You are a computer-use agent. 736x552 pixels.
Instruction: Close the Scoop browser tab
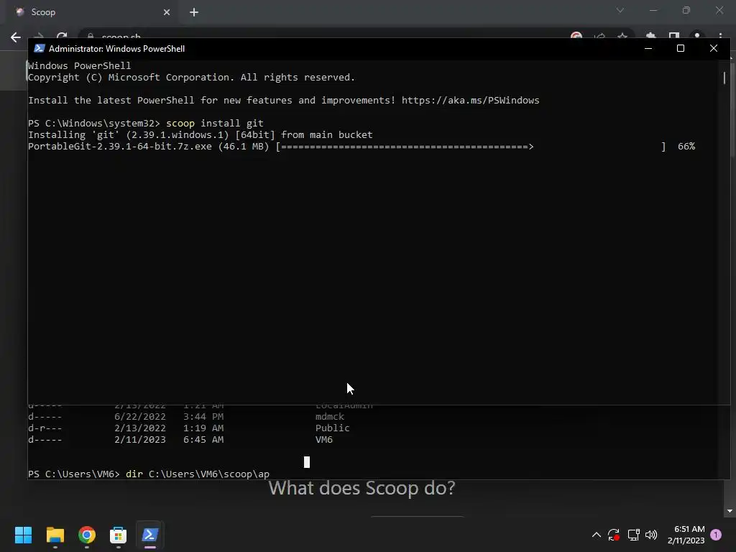point(167,12)
